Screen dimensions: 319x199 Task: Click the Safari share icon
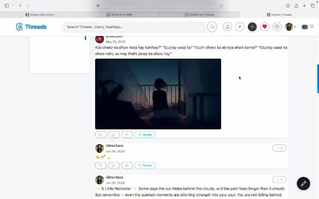[x=296, y=6]
